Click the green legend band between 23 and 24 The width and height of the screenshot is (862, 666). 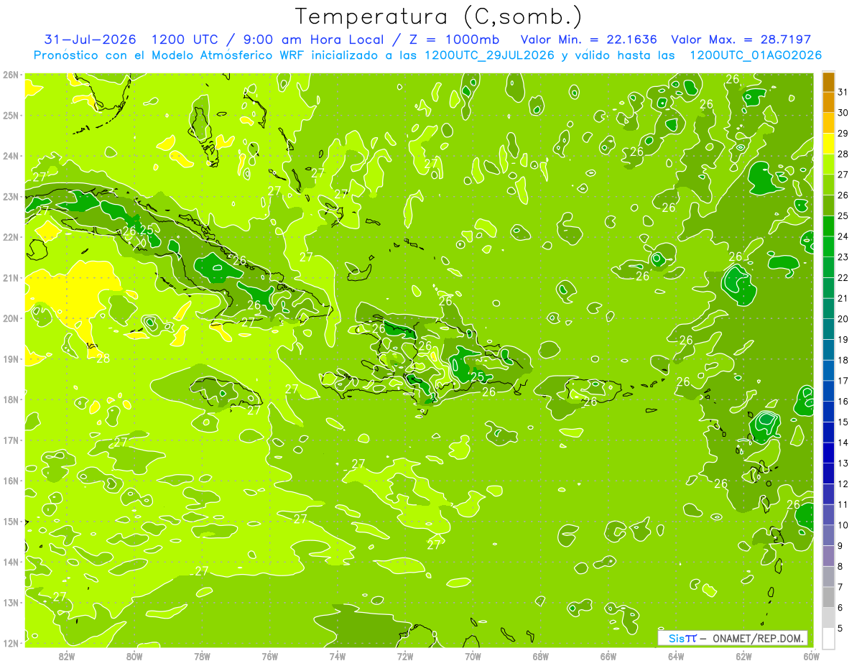828,246
